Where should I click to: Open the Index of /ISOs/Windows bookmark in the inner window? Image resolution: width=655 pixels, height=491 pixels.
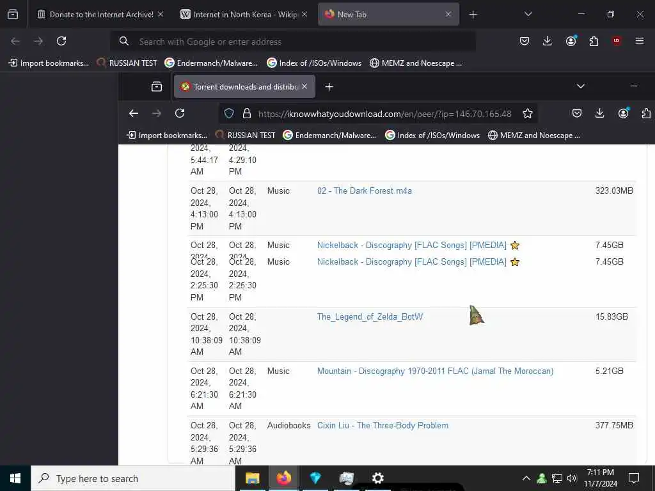[x=432, y=136]
